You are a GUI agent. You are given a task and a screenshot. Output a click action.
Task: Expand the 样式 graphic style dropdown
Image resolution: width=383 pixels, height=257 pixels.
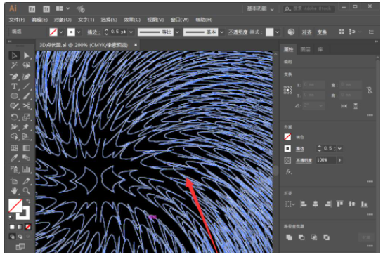tap(277, 32)
